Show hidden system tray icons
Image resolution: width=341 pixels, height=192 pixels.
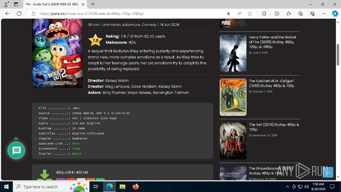(x=287, y=187)
